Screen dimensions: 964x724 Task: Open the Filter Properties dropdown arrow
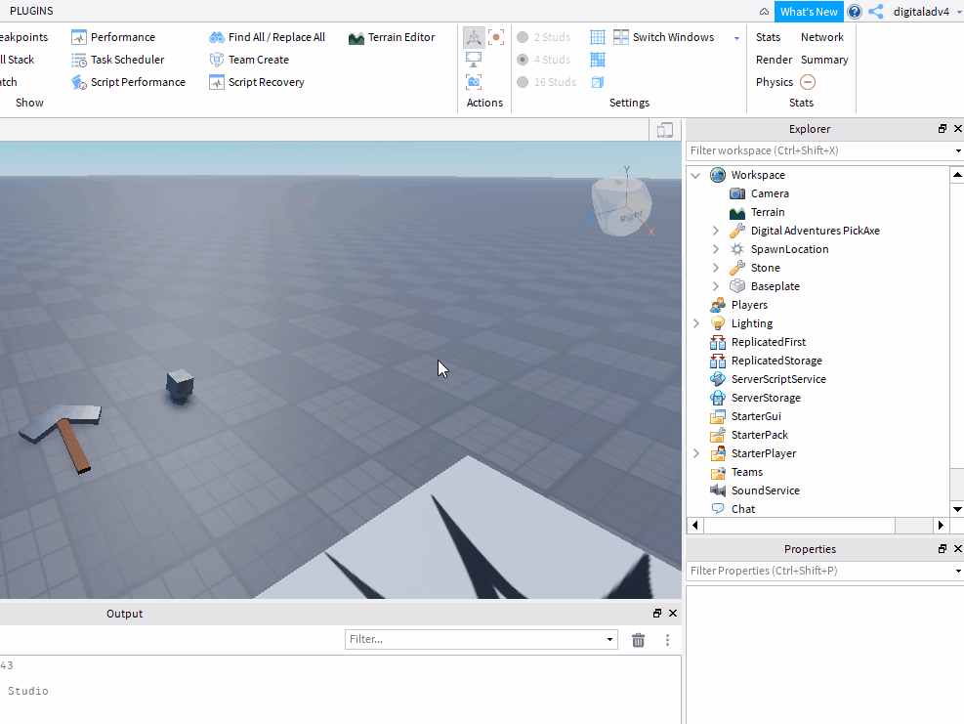[x=958, y=571]
